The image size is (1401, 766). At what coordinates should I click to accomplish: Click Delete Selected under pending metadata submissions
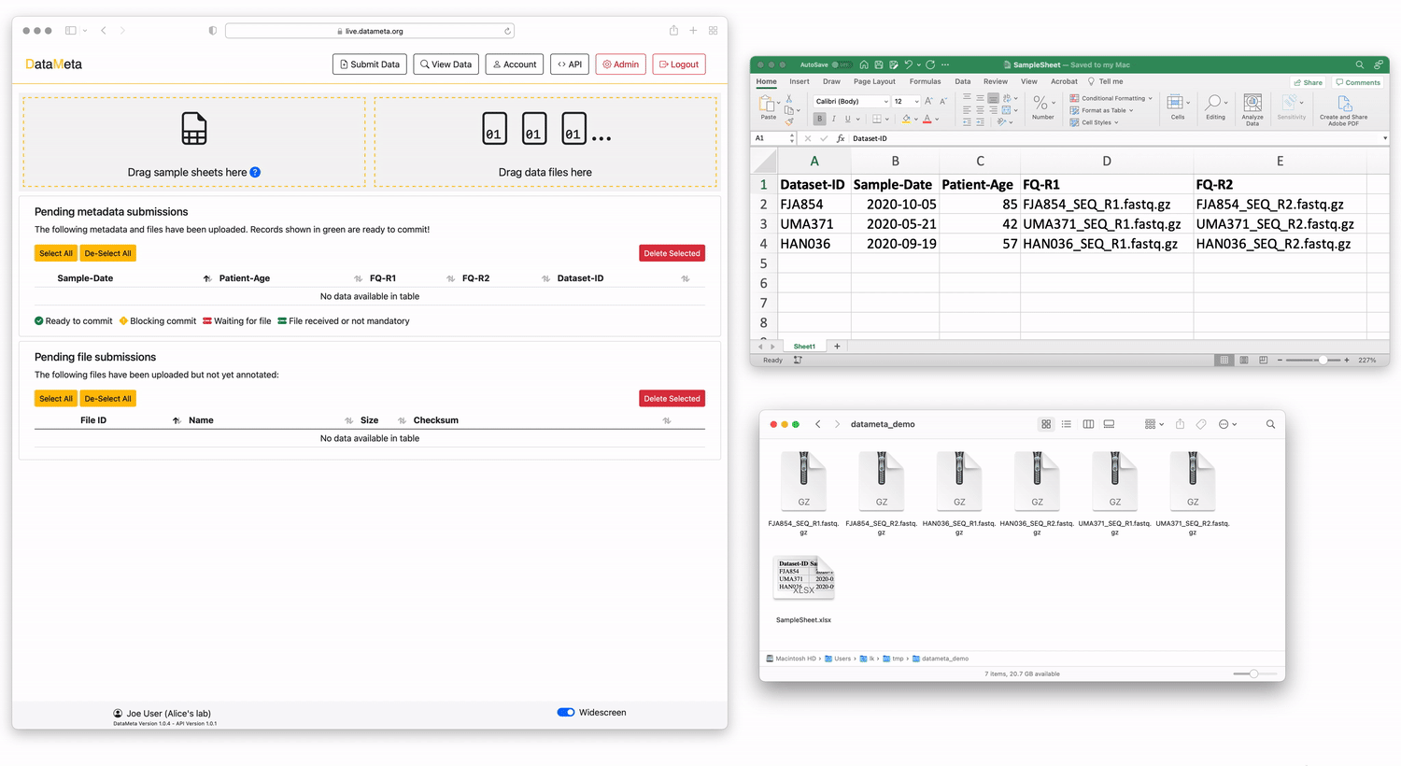pyautogui.click(x=672, y=253)
